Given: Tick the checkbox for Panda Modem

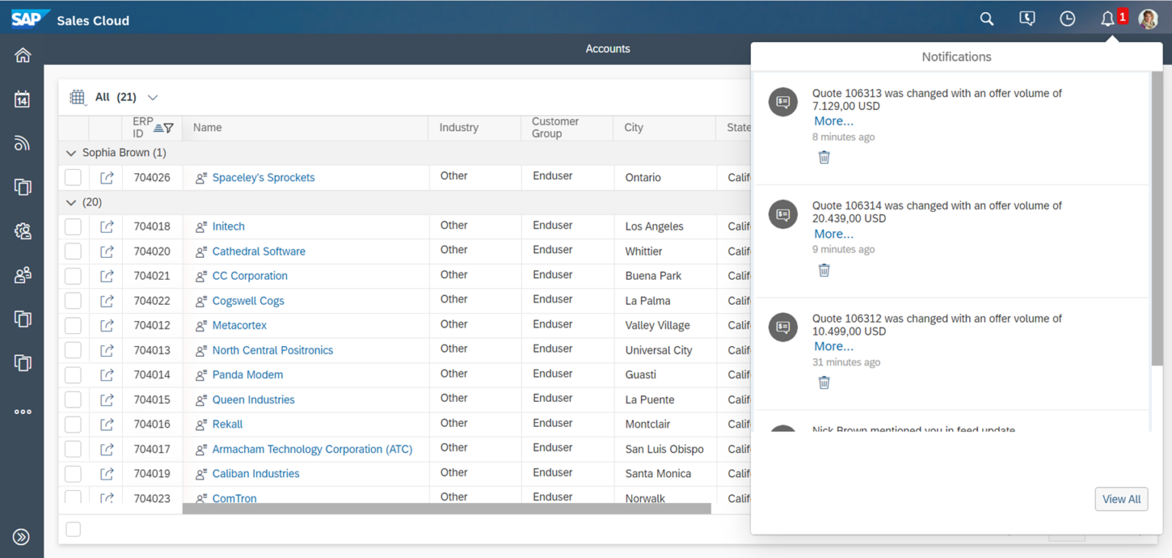Looking at the screenshot, I should pos(72,374).
